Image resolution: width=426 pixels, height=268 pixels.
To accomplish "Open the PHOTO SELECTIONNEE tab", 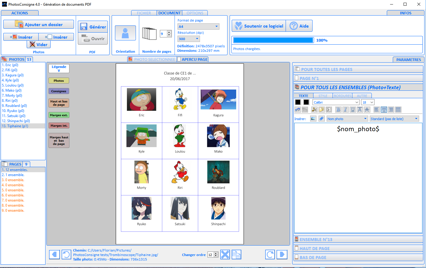I will coord(152,59).
